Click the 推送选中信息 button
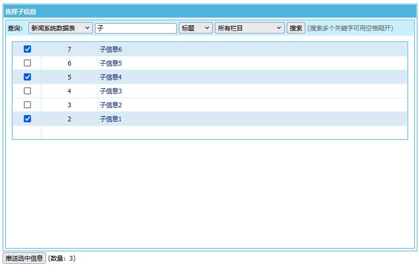Image resolution: width=419 pixels, height=274 pixels. [x=24, y=258]
